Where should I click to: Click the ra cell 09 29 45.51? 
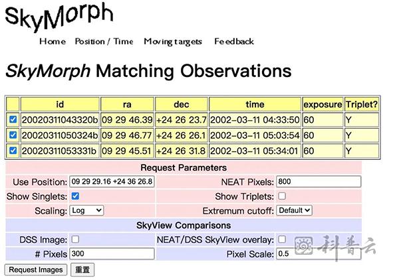coord(127,151)
